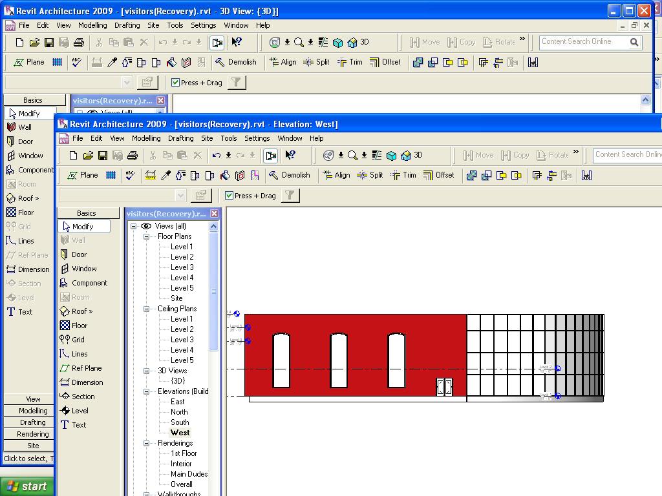Open default 3D house icon, front window
Screen dimensions: 662x496
coord(406,155)
